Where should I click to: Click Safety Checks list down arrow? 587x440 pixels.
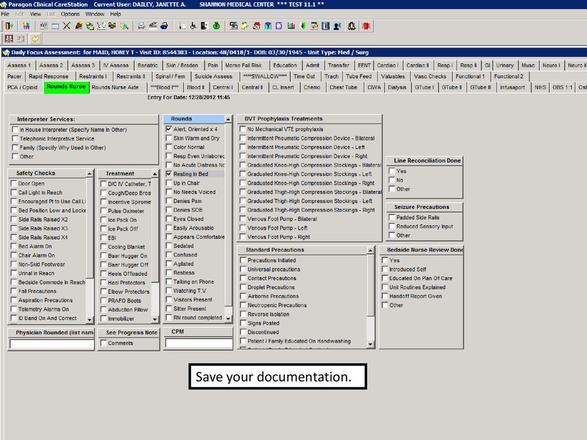point(89,320)
